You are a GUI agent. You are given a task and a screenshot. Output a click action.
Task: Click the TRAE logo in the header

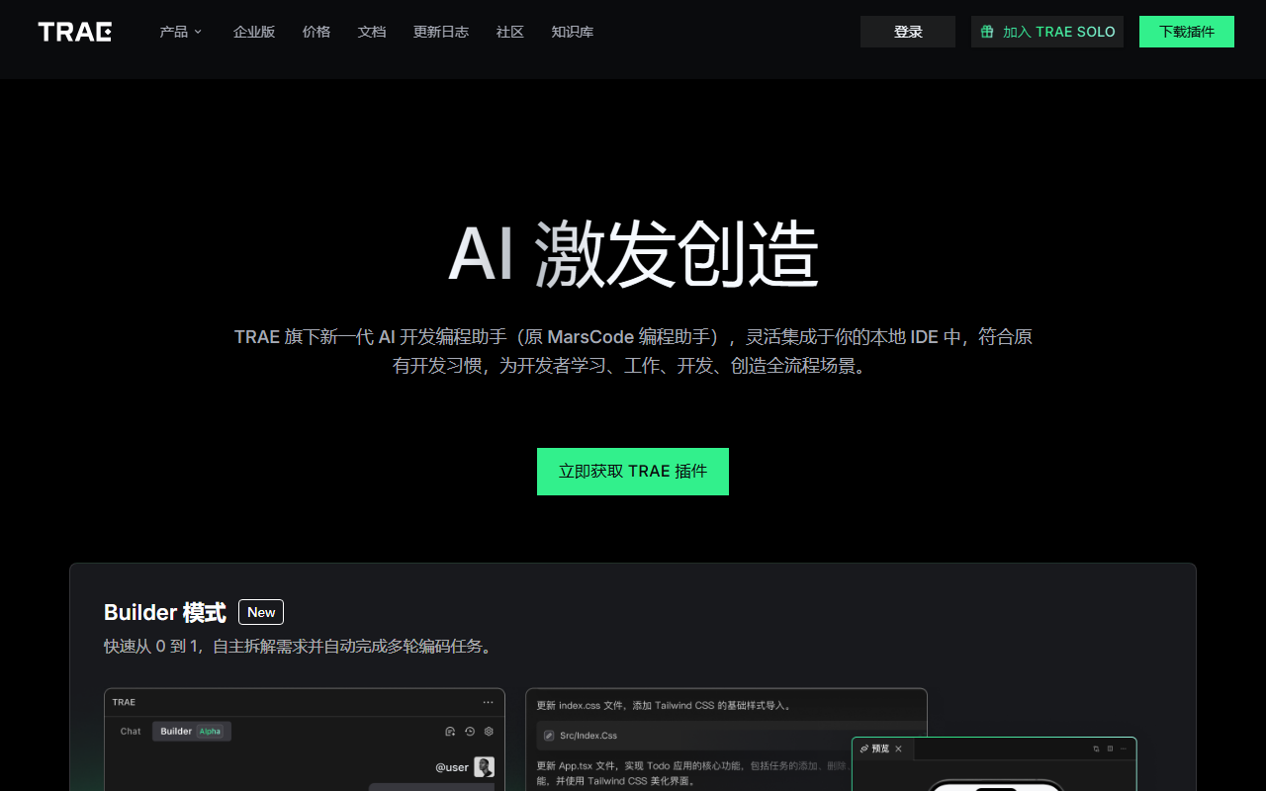tap(75, 32)
